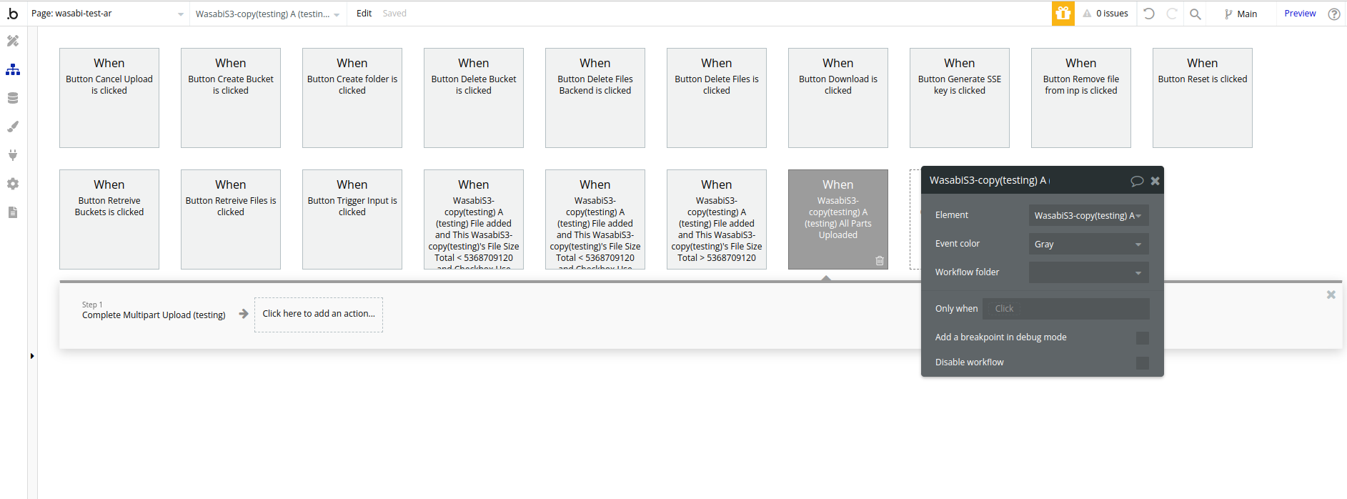Open the Logs document icon
The height and width of the screenshot is (499, 1347).
point(13,212)
